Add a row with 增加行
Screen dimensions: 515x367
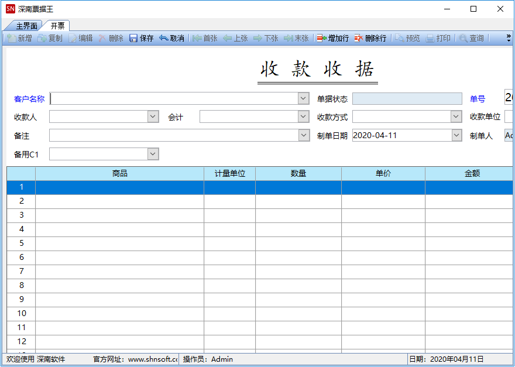coord(333,39)
